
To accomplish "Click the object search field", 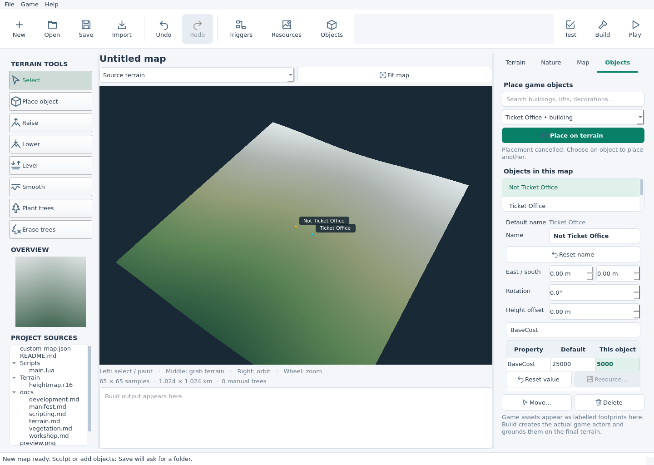I will [573, 99].
